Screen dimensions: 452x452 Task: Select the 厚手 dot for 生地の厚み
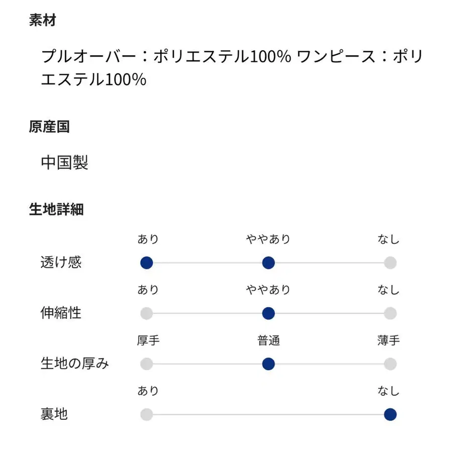[x=146, y=364]
